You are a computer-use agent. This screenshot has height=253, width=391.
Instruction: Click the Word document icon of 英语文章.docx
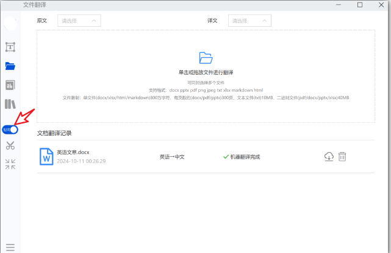point(46,156)
